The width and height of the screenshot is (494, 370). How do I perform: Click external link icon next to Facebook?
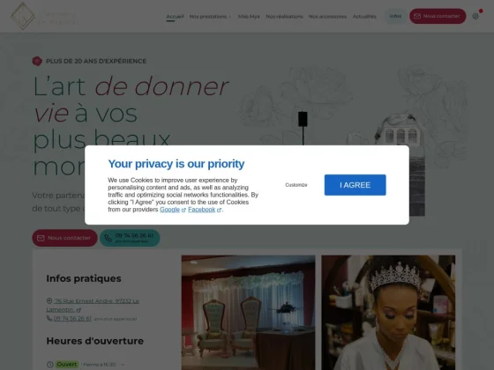pos(219,210)
